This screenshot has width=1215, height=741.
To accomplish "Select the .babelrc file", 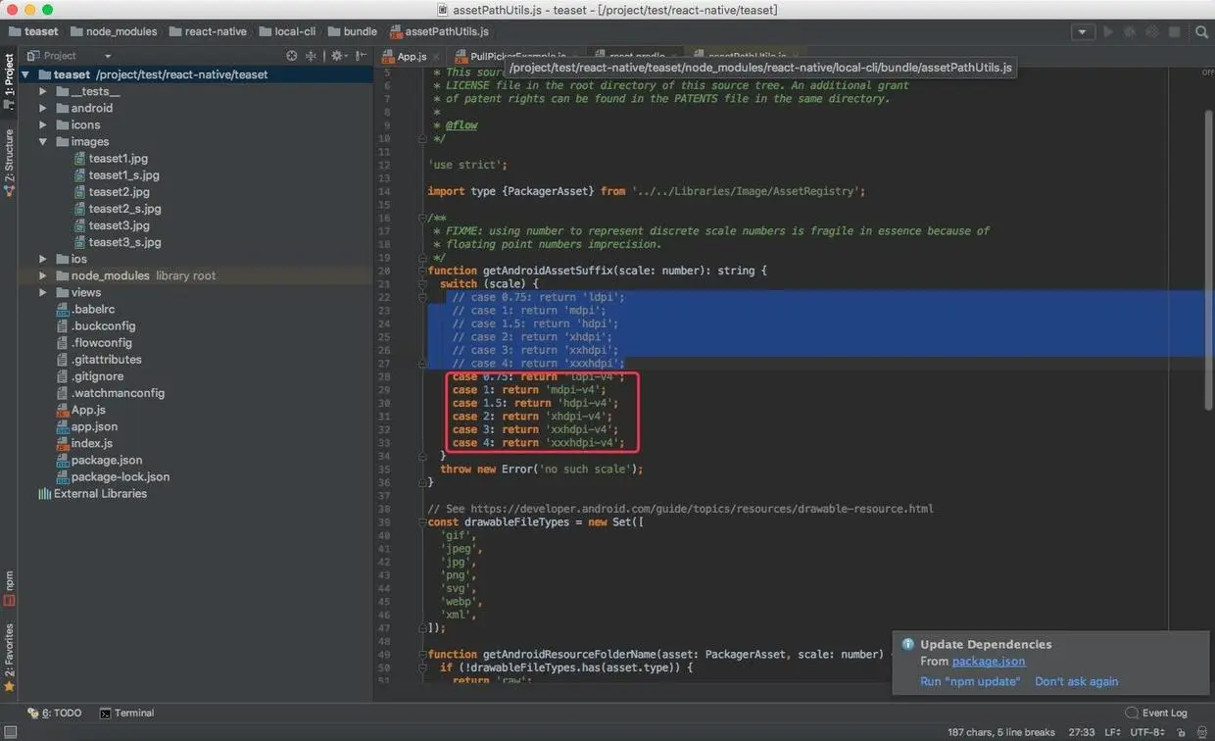I will pyautogui.click(x=92, y=309).
